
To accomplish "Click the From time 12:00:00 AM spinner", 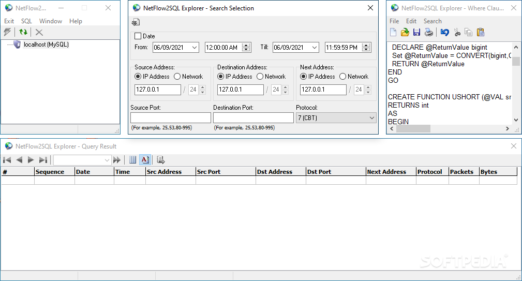I will click(x=246, y=48).
